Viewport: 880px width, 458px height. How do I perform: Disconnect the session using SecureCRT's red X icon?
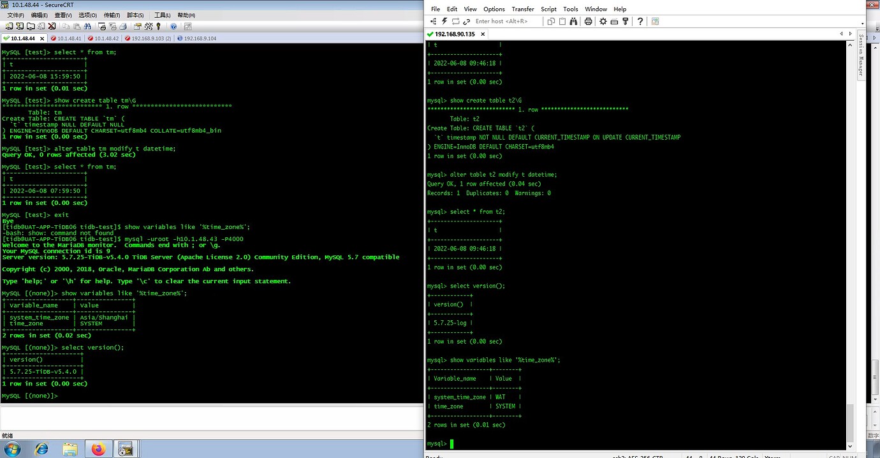[52, 26]
